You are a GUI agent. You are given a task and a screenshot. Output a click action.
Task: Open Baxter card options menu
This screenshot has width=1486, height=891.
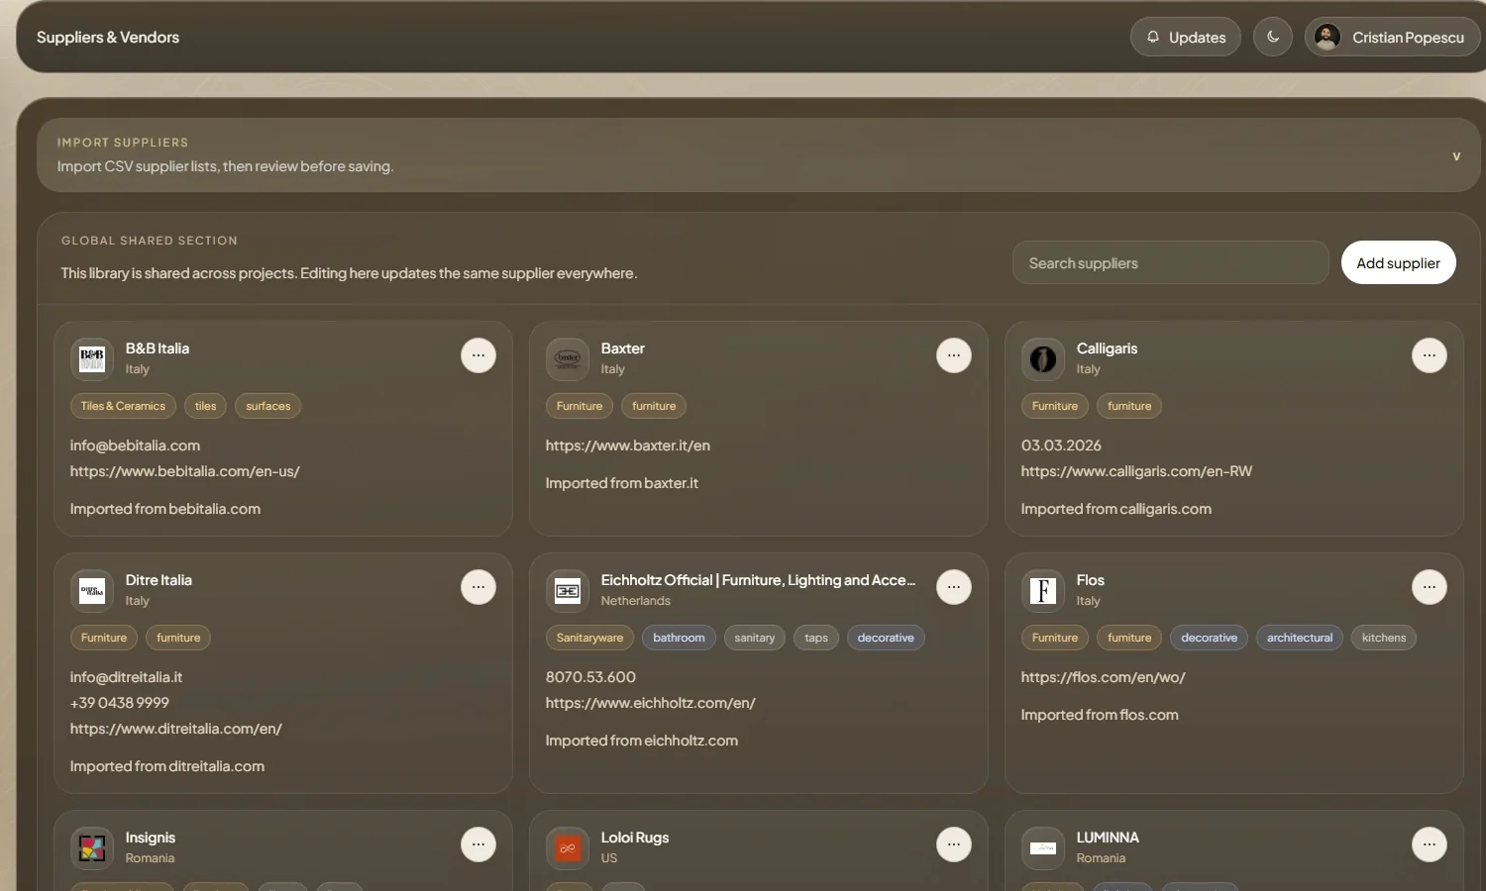pos(954,355)
